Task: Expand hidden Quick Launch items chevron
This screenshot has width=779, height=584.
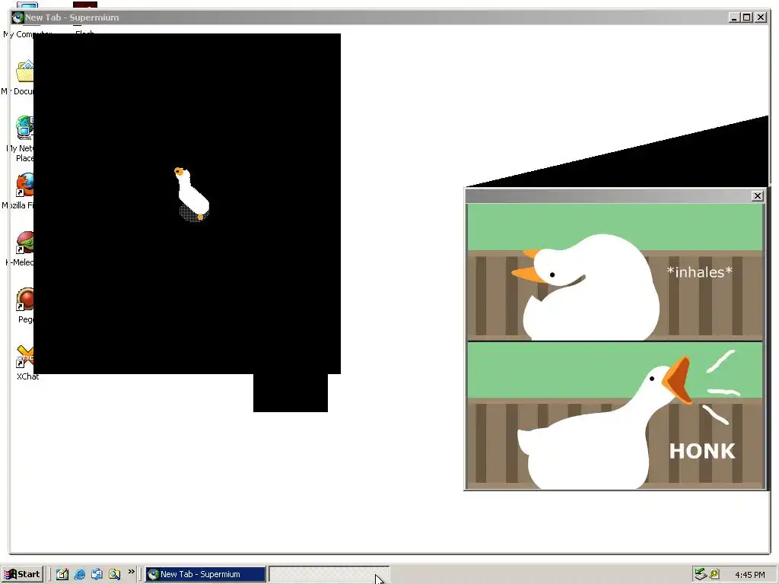Action: click(x=131, y=572)
